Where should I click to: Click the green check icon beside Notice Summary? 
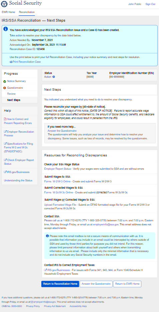pos(5,81)
